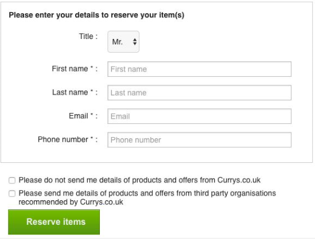This screenshot has width=315, height=242.
Task: Click the "recommended by Currys.co.uk" label text
Action: (x=71, y=202)
